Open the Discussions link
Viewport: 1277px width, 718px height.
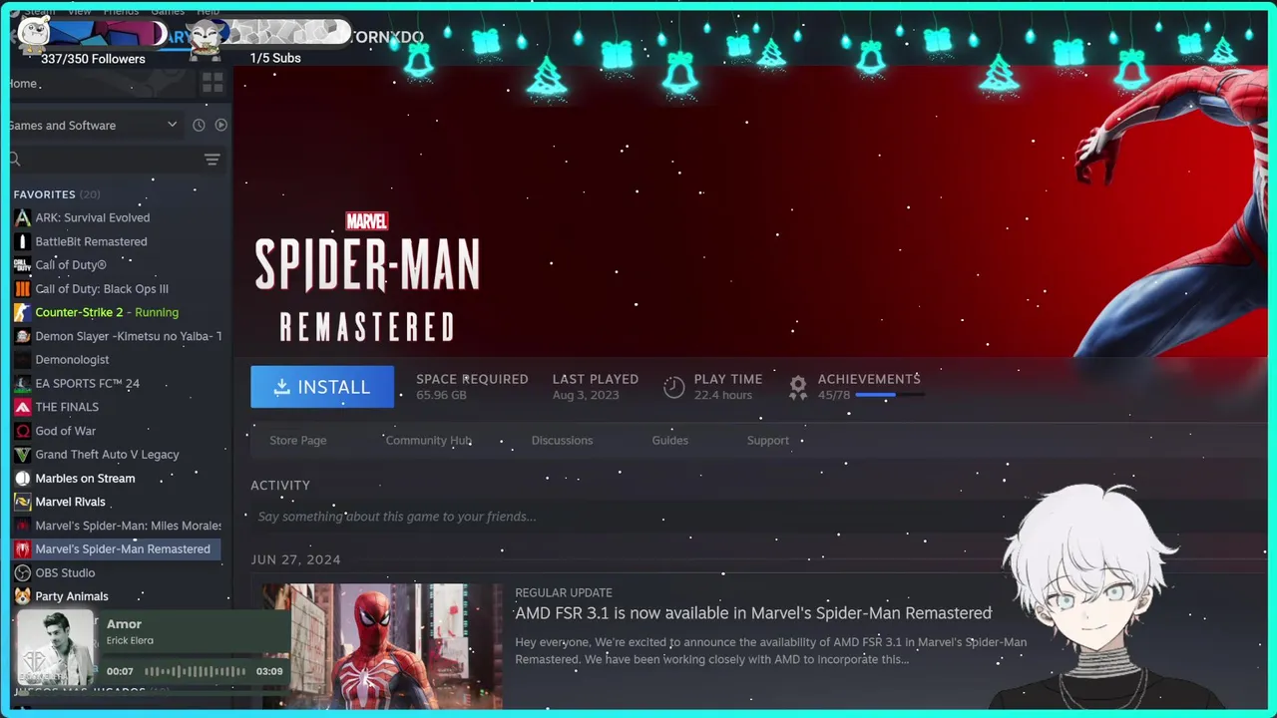(562, 440)
